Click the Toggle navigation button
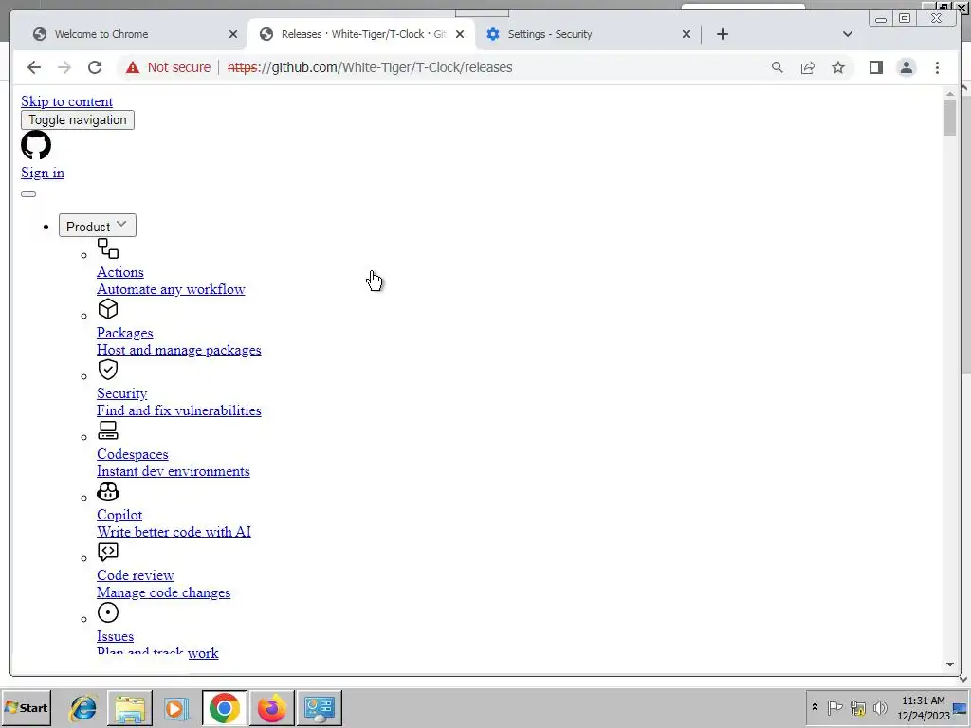 pos(78,120)
